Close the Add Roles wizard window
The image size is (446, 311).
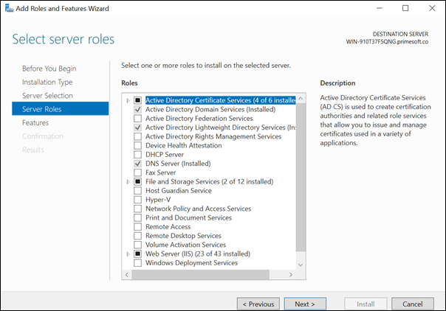click(432, 8)
